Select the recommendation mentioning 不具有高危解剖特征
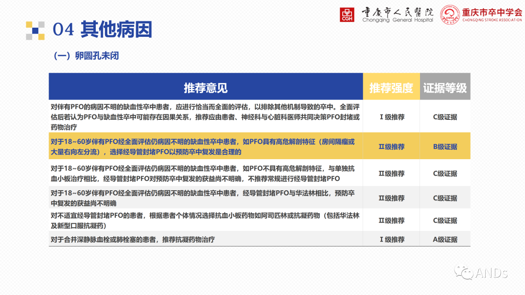Viewport: 525px width, 295px height. point(203,173)
